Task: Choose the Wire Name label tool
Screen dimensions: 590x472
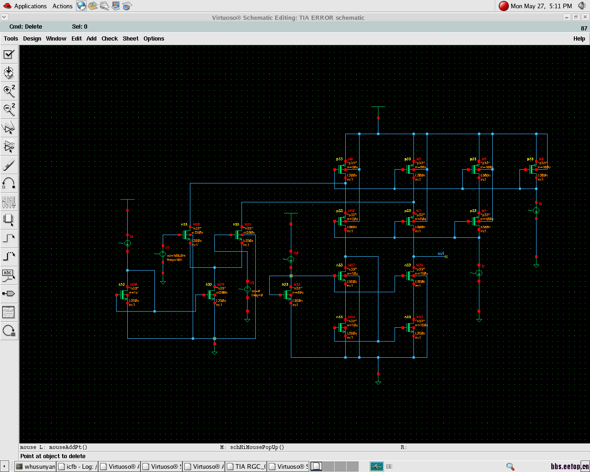Action: (9, 275)
